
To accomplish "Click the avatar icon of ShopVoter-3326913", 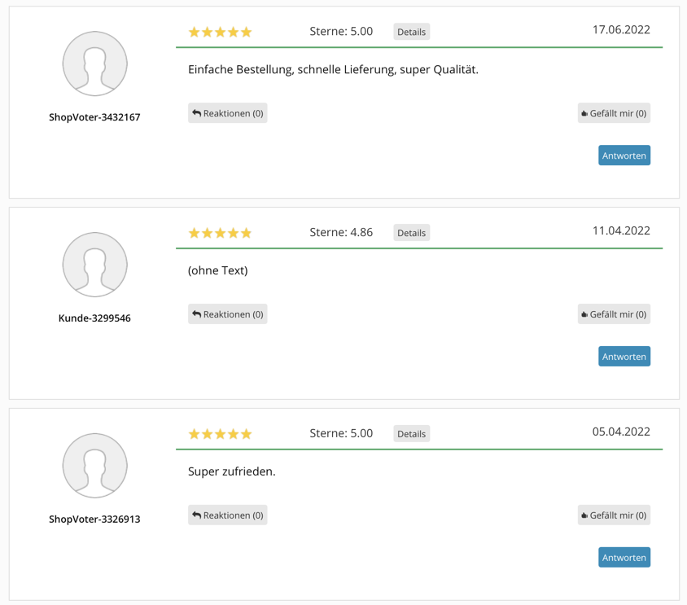I will point(94,466).
